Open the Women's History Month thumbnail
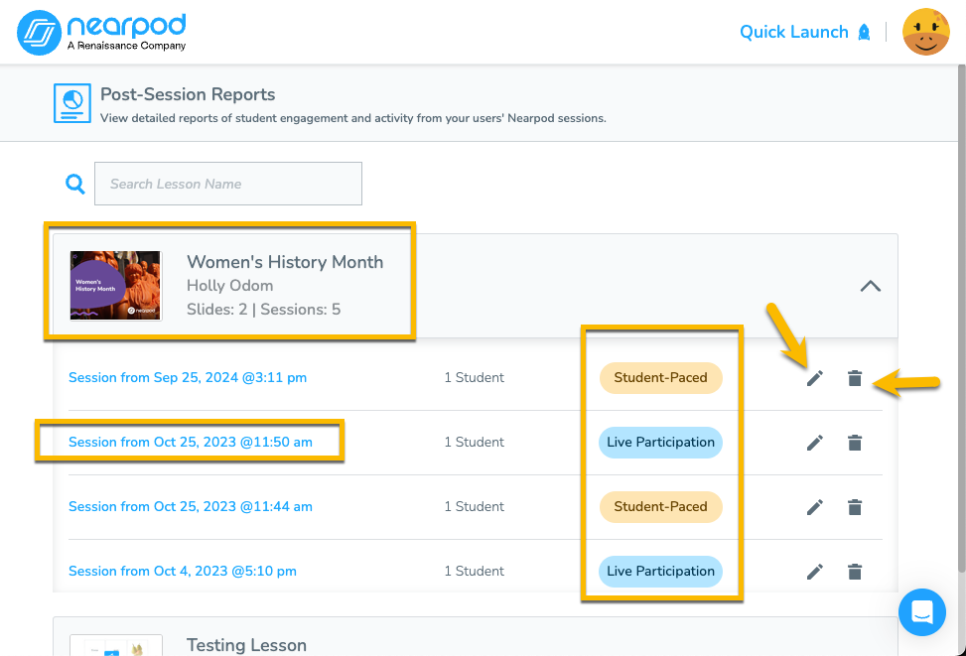 point(115,285)
